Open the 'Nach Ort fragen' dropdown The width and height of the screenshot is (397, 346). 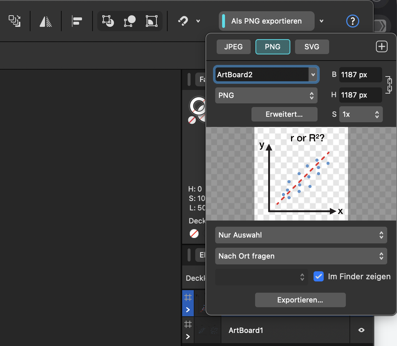coord(301,256)
